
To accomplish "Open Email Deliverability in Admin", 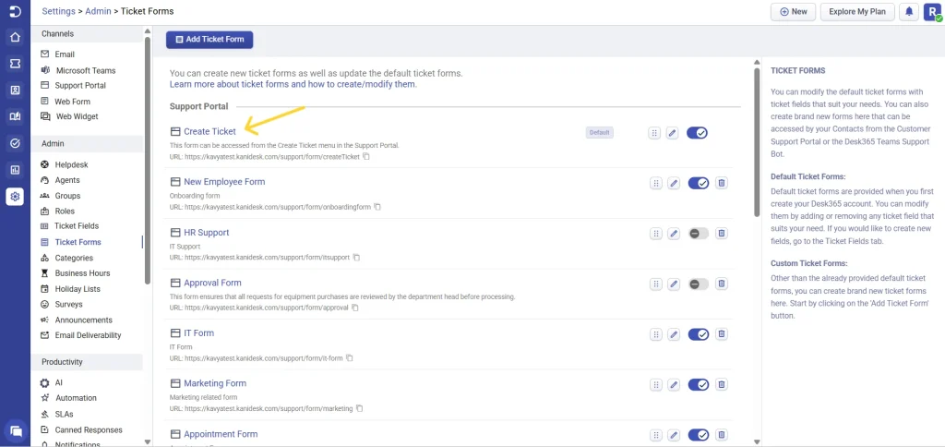I will click(88, 335).
